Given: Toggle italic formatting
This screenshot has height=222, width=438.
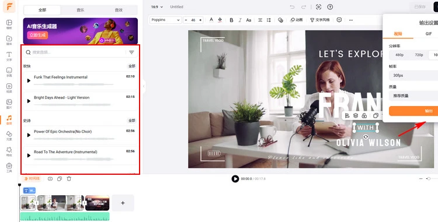Looking at the screenshot, I should 239,20.
